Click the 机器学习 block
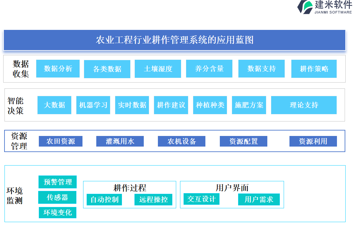The image size is (353, 225). point(93,105)
